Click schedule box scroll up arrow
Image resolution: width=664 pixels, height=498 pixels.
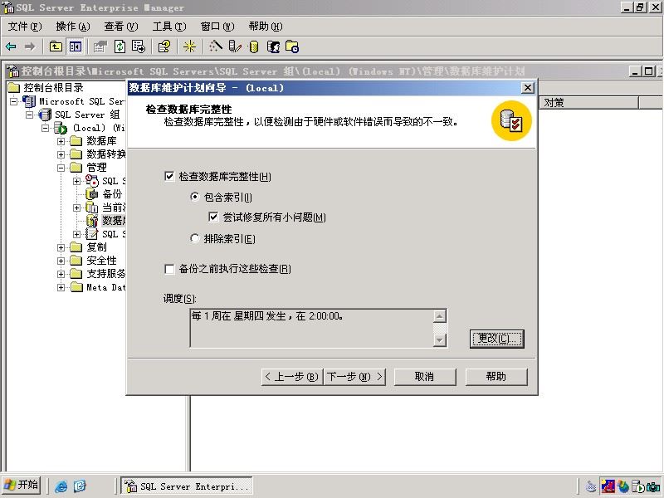click(440, 316)
